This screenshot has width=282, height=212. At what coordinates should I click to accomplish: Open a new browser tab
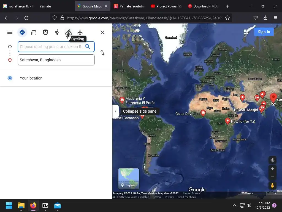(227, 6)
